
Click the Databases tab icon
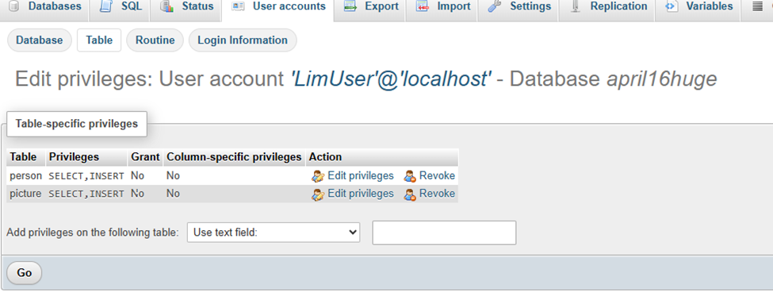(14, 7)
